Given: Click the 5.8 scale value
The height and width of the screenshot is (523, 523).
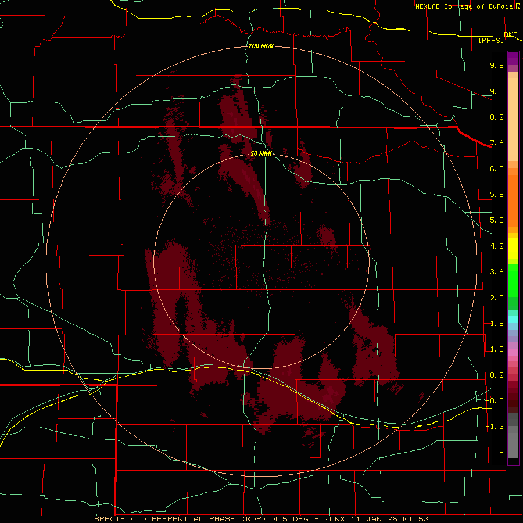Looking at the screenshot, I should (x=497, y=195).
